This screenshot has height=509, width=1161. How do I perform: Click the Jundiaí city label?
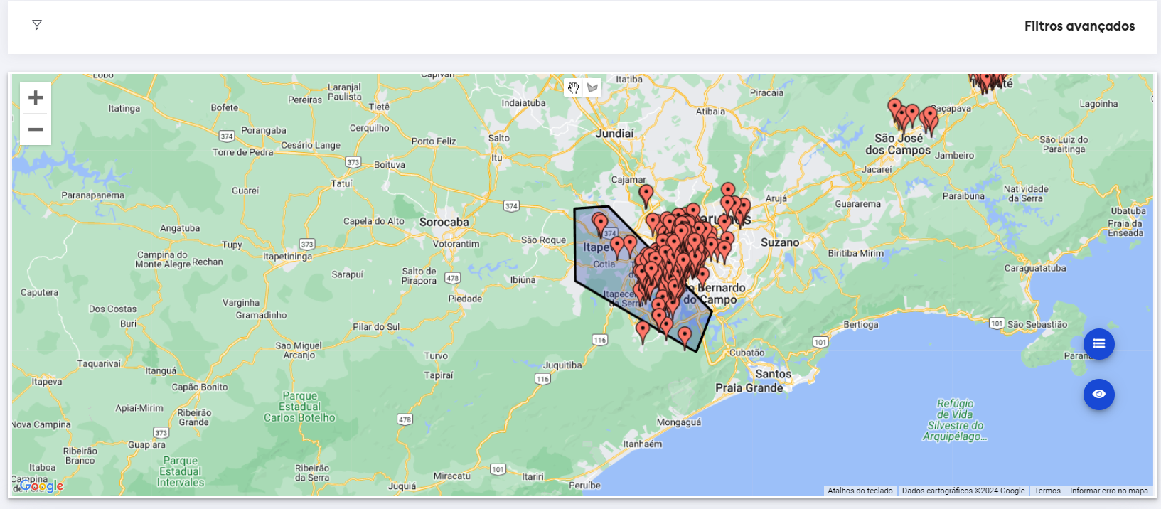pos(615,134)
